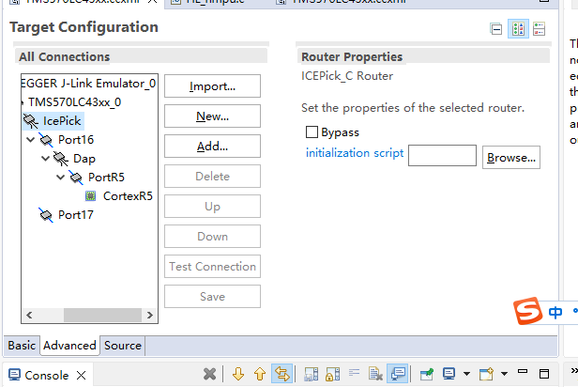The image size is (578, 387).
Task: Click the Add... button
Action: (212, 147)
